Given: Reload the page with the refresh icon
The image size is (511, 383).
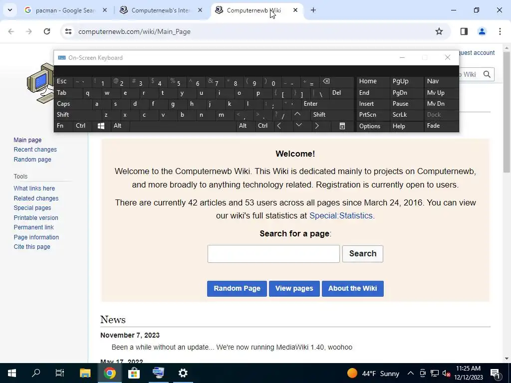Looking at the screenshot, I should point(47,31).
